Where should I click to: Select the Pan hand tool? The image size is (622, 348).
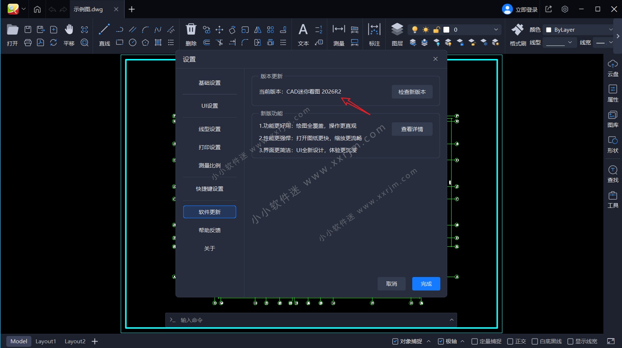(69, 30)
